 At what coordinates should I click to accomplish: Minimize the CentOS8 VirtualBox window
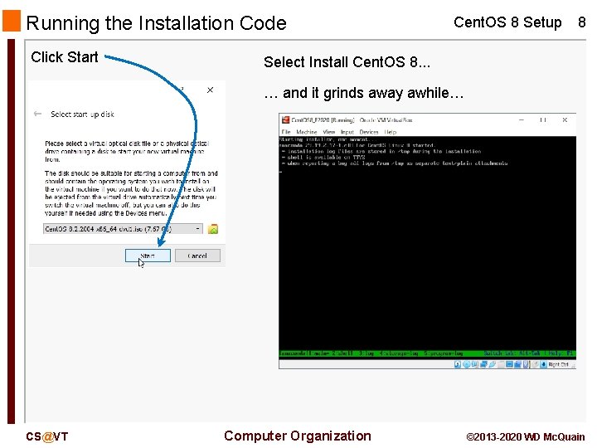point(522,119)
